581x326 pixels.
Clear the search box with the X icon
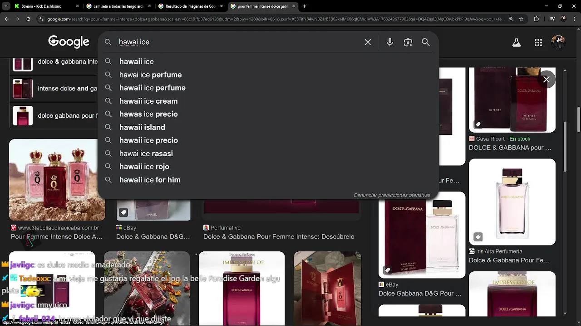[368, 42]
